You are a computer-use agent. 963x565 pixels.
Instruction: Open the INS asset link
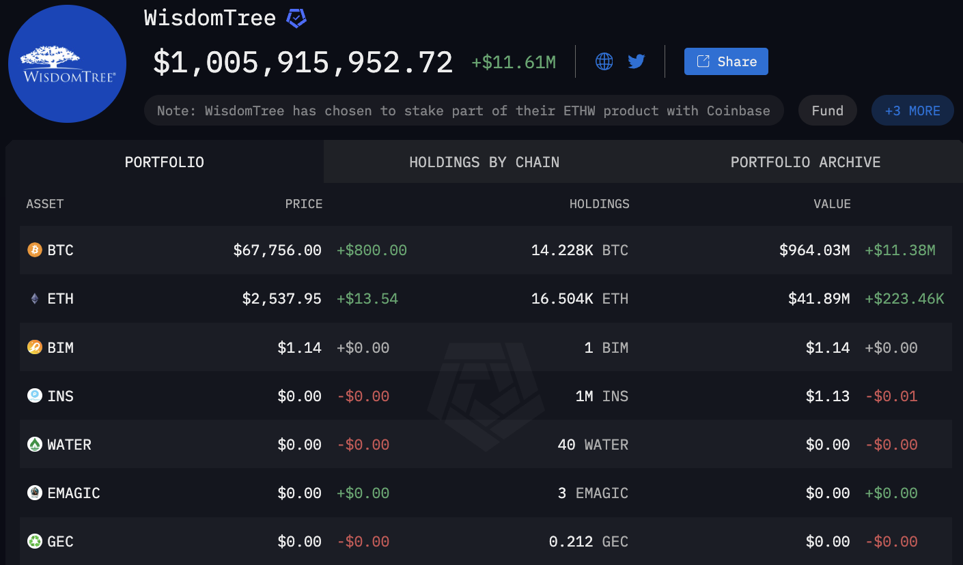click(x=60, y=396)
